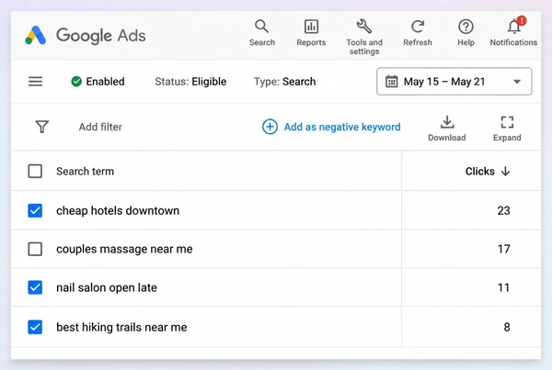Click the Expand fullscreen icon

pyautogui.click(x=507, y=122)
